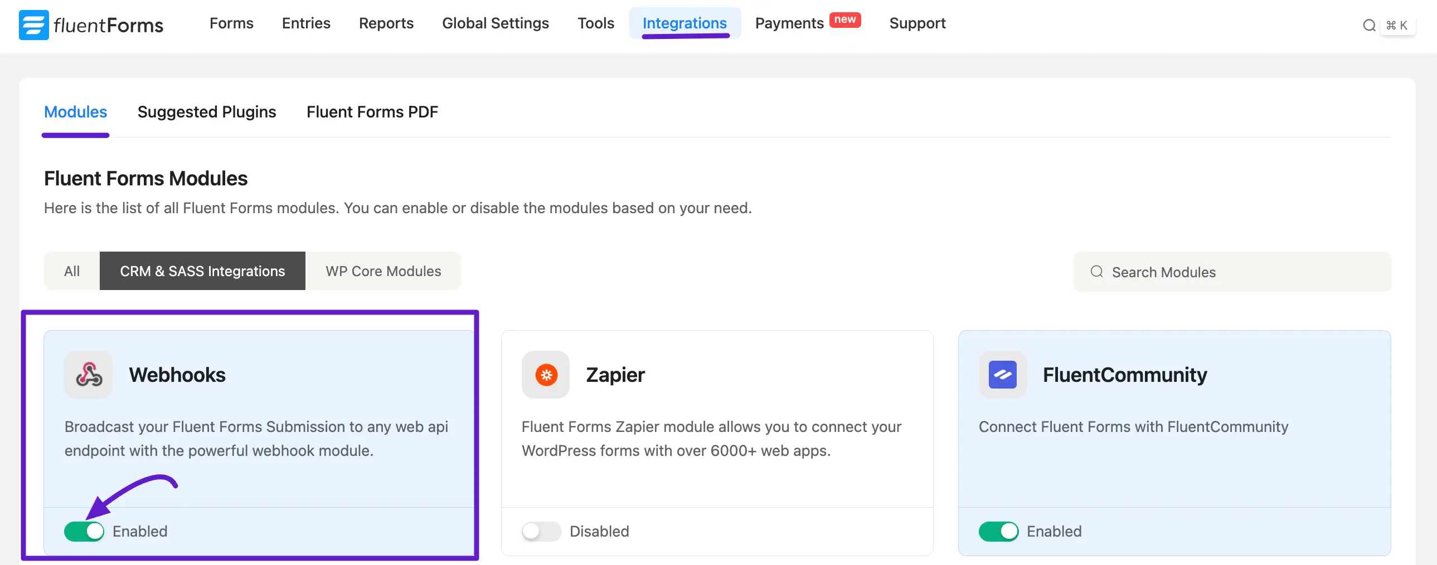Click the magnifier icon in Search Modules

(1096, 271)
